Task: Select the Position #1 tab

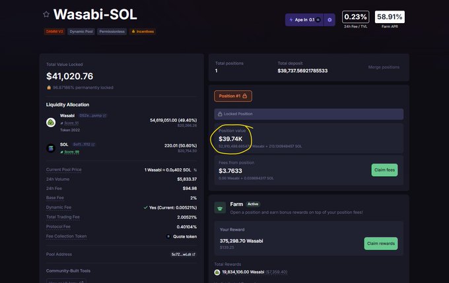Action: pyautogui.click(x=233, y=96)
